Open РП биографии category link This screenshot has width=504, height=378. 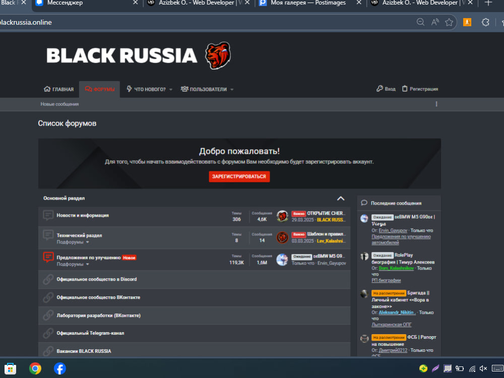pos(386,280)
